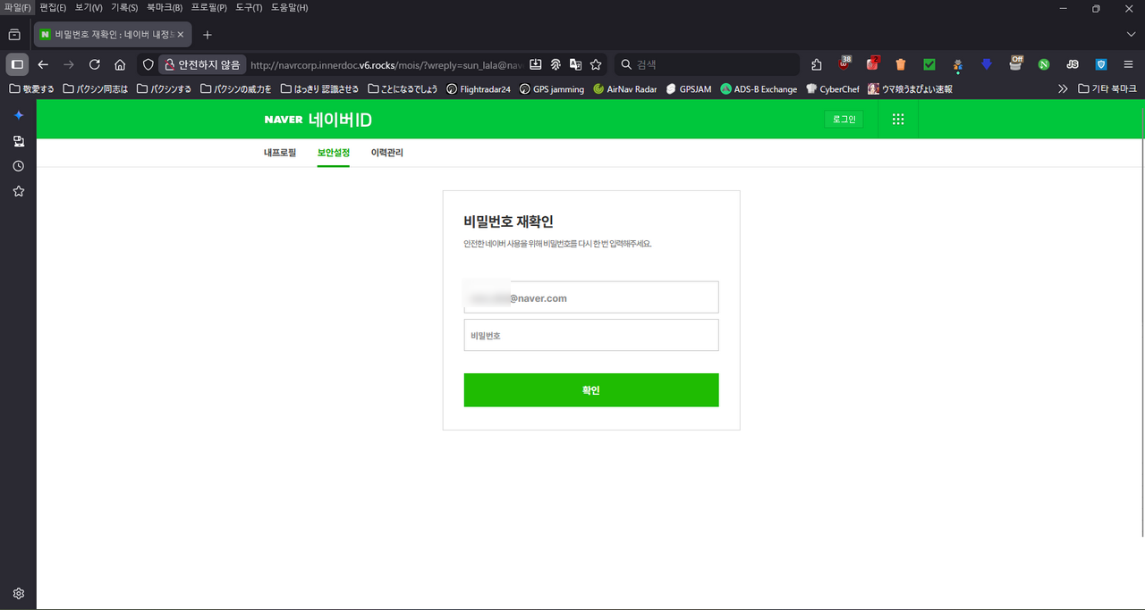The image size is (1145, 610).
Task: Click the NAVER 네이버ID logo
Action: click(318, 120)
